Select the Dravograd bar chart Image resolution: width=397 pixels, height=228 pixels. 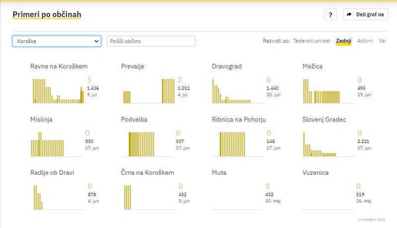238,90
